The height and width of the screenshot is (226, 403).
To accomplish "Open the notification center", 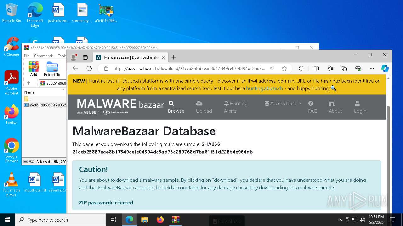I will [393, 220].
